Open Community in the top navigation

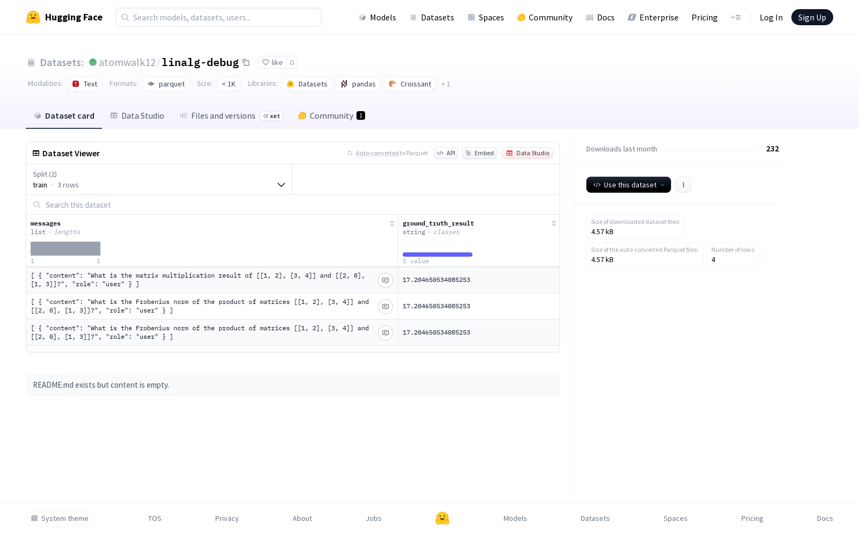[x=545, y=17]
